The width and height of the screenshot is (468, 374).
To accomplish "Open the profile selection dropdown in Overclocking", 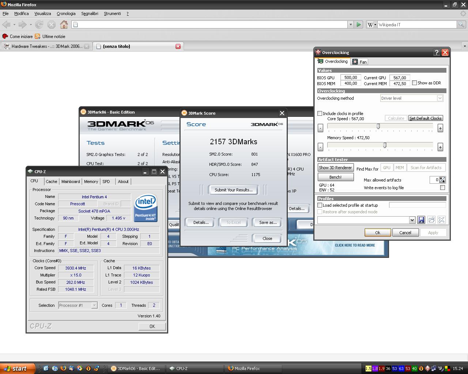I will click(x=412, y=220).
